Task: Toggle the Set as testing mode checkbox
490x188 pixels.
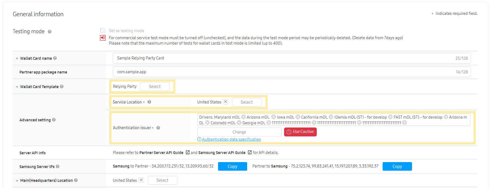Action: [103, 31]
